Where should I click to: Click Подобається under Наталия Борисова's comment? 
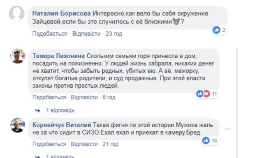tap(50, 34)
